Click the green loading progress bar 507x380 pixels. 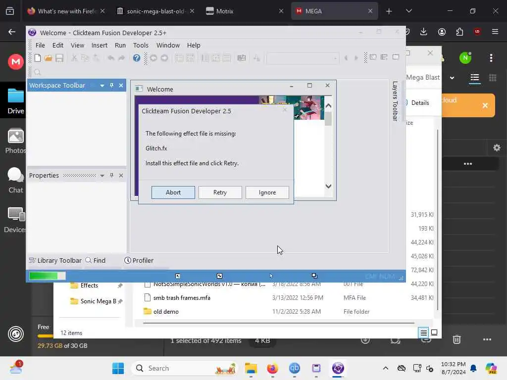click(x=47, y=276)
